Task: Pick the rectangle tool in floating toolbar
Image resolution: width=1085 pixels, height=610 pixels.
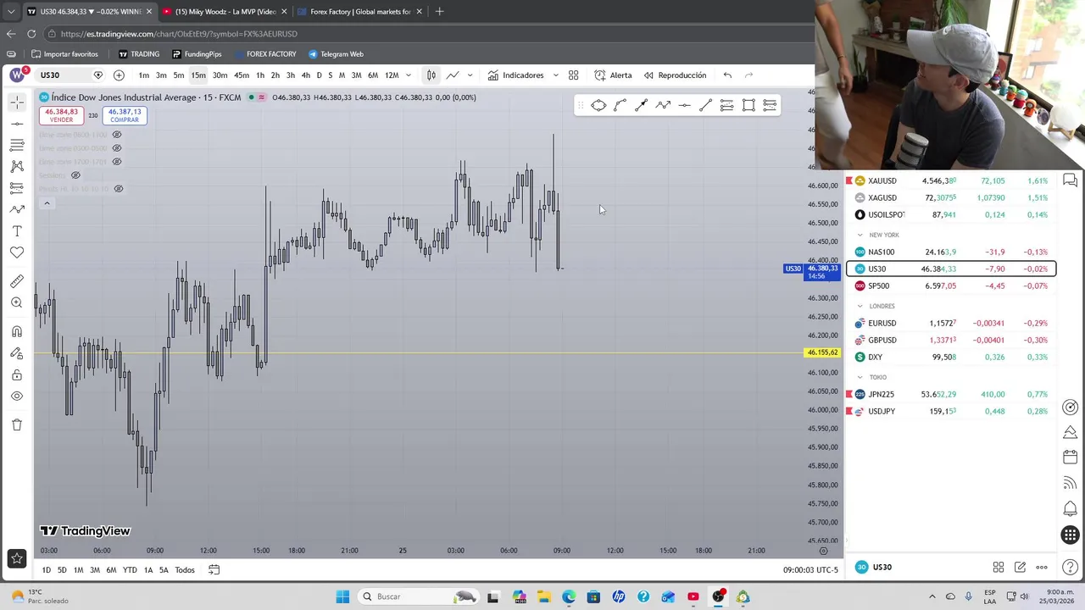Action: tap(748, 105)
